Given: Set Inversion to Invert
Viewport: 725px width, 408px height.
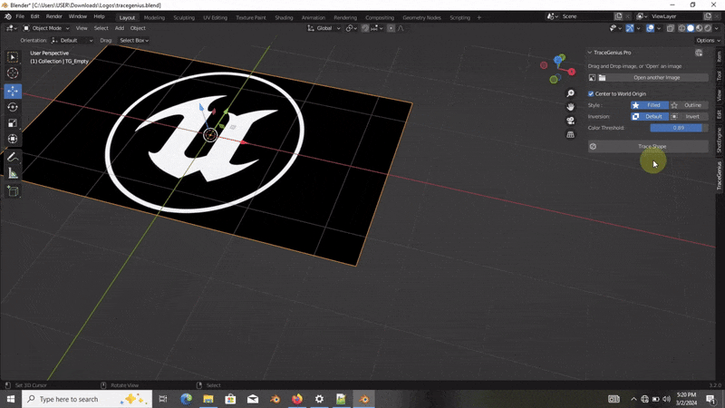Looking at the screenshot, I should click(x=689, y=117).
